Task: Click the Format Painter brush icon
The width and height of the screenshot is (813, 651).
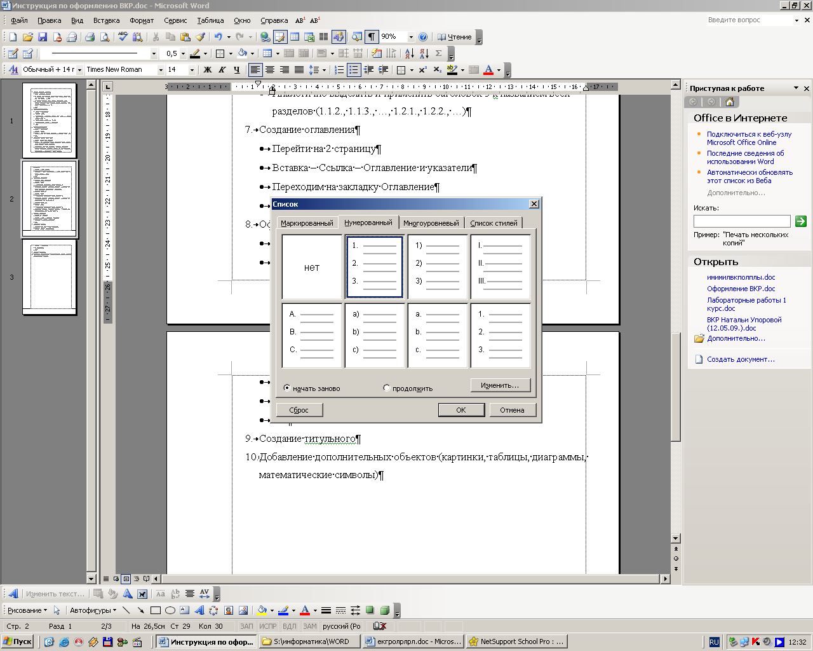Action: pos(200,37)
